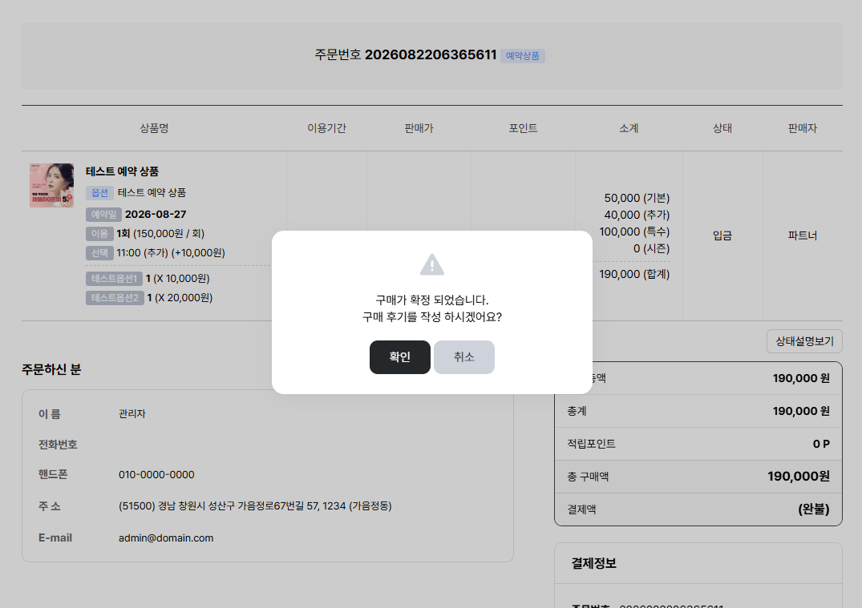Viewport: 862px width, 608px height.
Task: Click the 결제정보 section heading
Action: (593, 563)
